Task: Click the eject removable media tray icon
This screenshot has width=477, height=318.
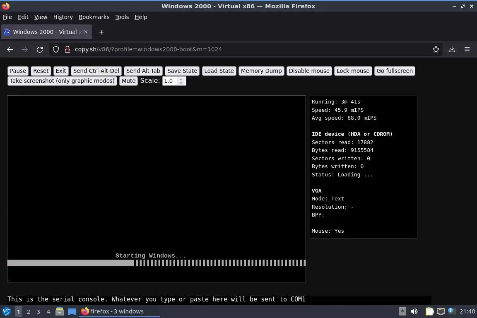Action: tap(402, 311)
